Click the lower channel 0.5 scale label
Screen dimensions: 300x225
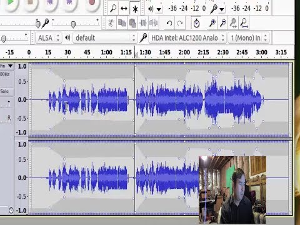pos(22,160)
